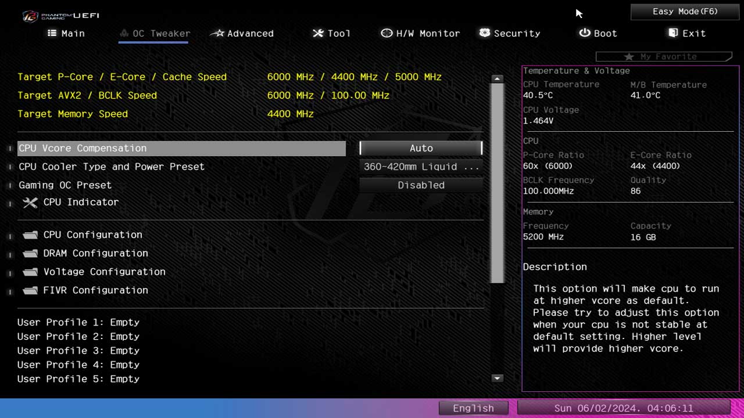Switch to Easy Mode (F6)
The height and width of the screenshot is (418, 744).
point(685,12)
